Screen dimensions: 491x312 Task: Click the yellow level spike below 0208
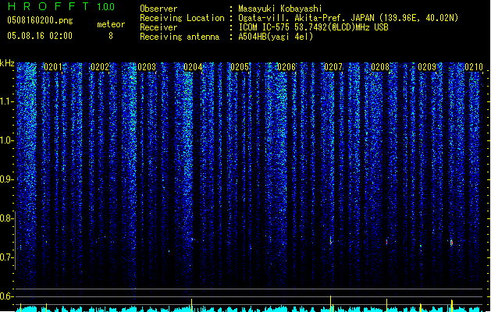pyautogui.click(x=386, y=305)
